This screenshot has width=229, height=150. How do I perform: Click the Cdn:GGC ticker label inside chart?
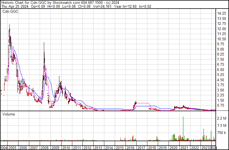click(x=10, y=12)
